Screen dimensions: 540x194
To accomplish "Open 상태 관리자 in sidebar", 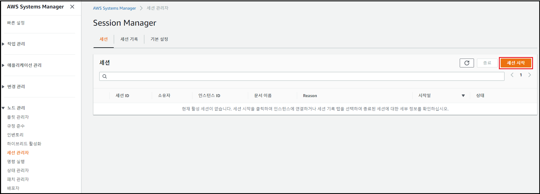I will [18, 171].
